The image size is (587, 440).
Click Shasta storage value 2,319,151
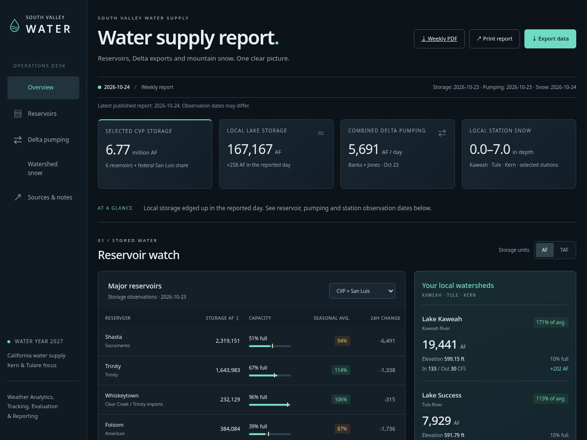pyautogui.click(x=228, y=341)
